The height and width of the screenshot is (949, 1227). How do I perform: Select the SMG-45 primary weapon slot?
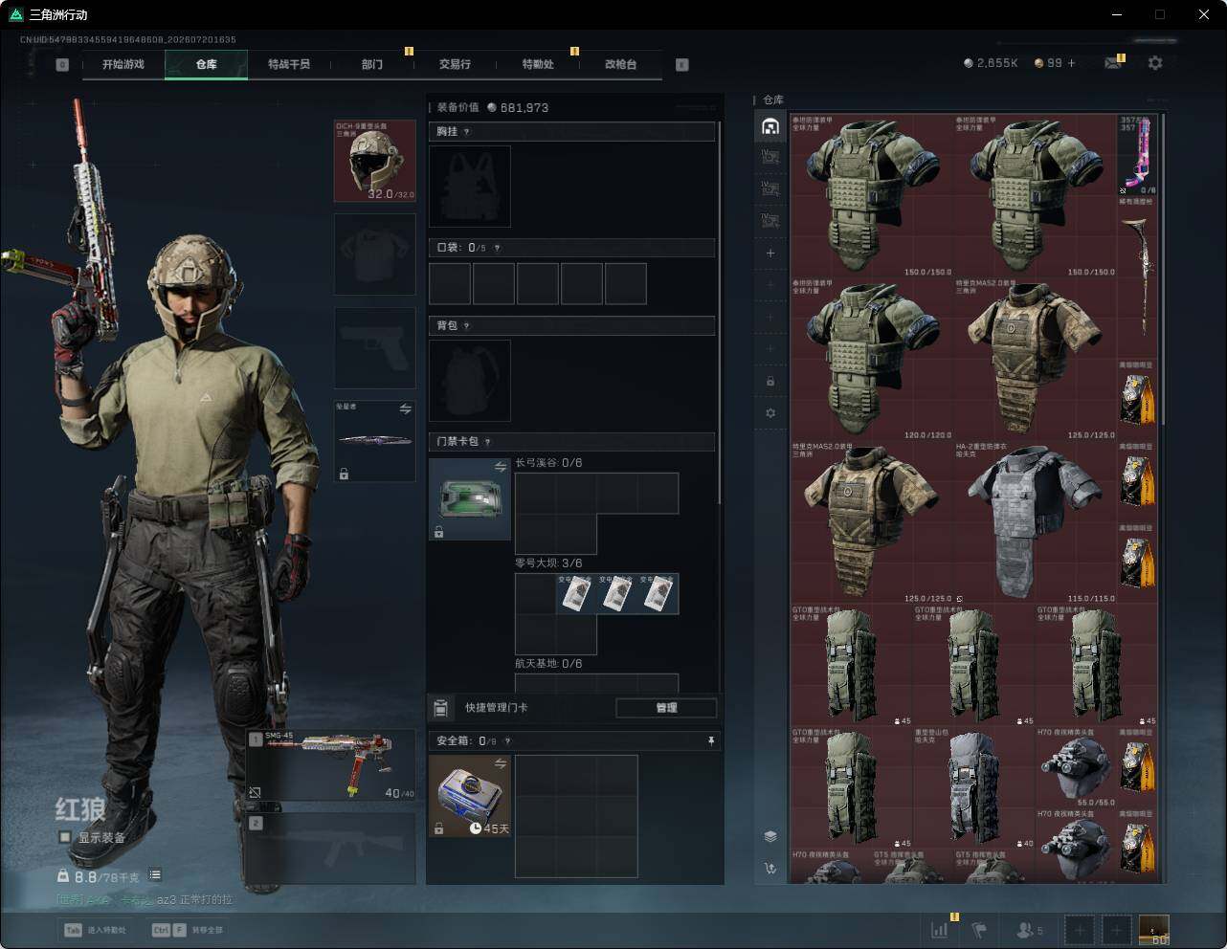pos(331,765)
